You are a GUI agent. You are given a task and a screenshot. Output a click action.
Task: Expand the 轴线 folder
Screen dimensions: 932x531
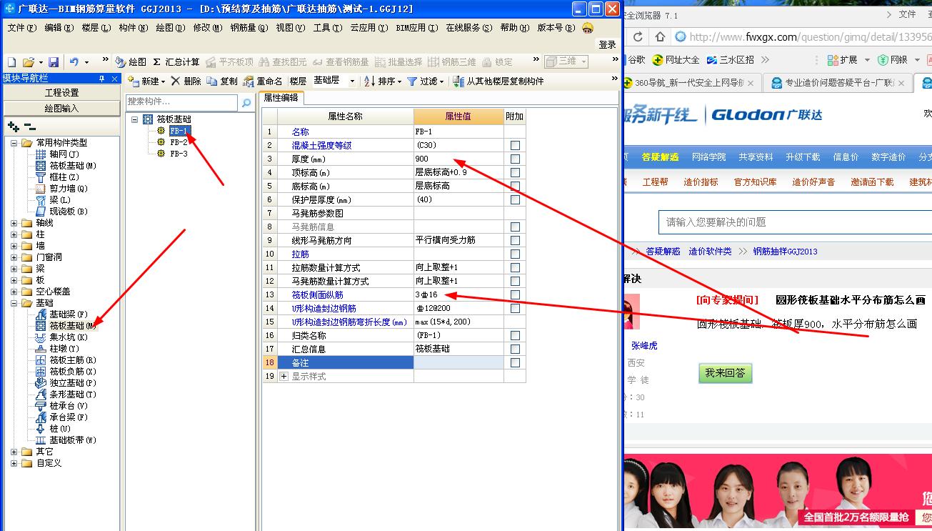14,223
